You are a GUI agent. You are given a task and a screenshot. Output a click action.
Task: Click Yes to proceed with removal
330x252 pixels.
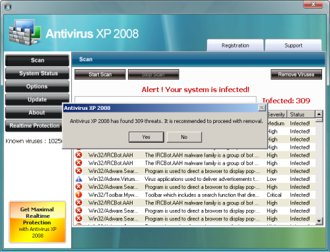pos(147,137)
